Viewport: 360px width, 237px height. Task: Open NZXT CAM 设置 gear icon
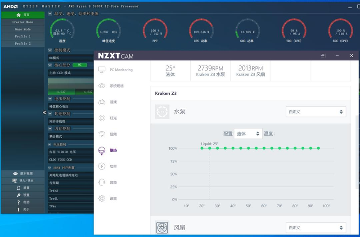click(102, 198)
